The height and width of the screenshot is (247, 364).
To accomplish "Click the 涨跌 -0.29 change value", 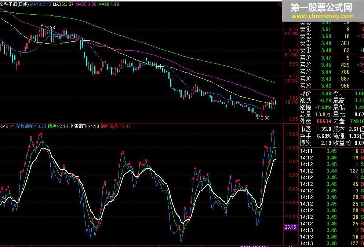I will point(325,101).
